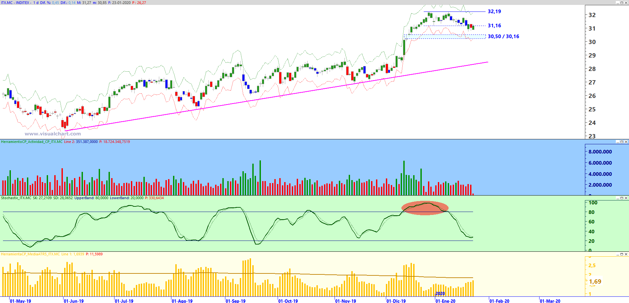Click the 01-Jun-19 date label
Image resolution: width=629 pixels, height=303 pixels.
74,301
